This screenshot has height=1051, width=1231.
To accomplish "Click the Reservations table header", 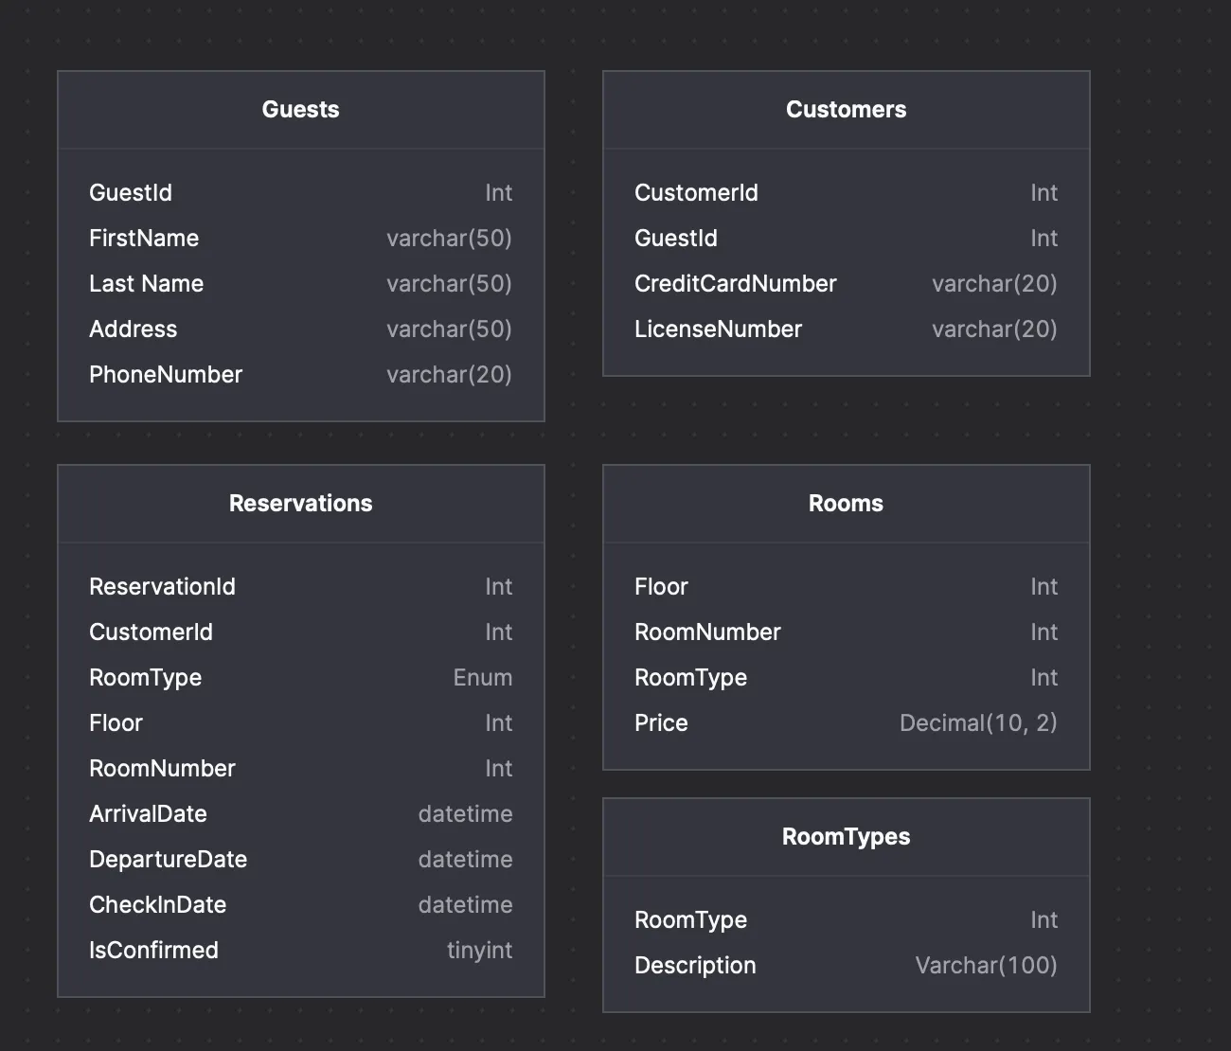I will 300,504.
